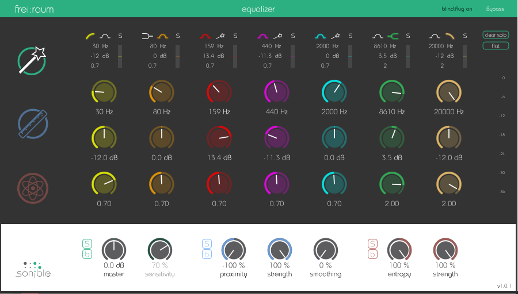518x294 pixels.
Task: Click the yellow 30 Hz frequency knob
Action: [104, 92]
